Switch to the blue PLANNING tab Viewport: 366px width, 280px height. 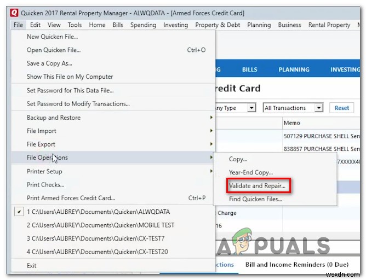pos(294,69)
